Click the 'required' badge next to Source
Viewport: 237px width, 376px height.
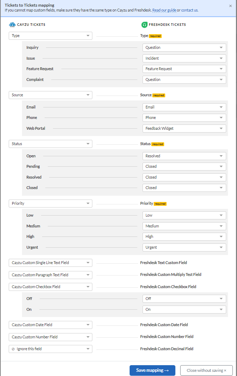coord(159,95)
